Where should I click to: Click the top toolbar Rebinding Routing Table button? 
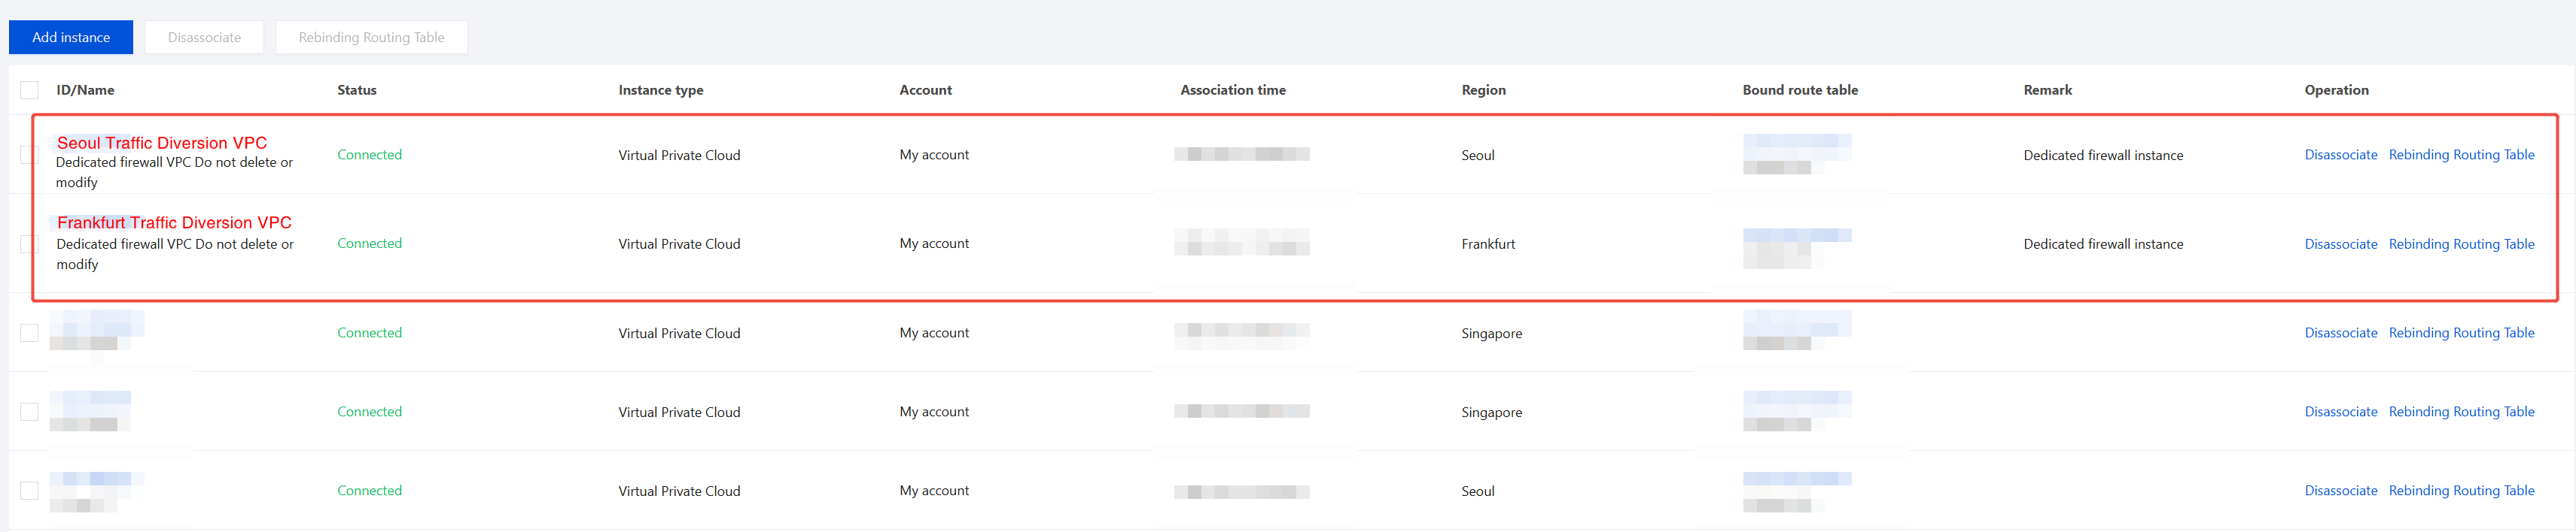click(371, 37)
